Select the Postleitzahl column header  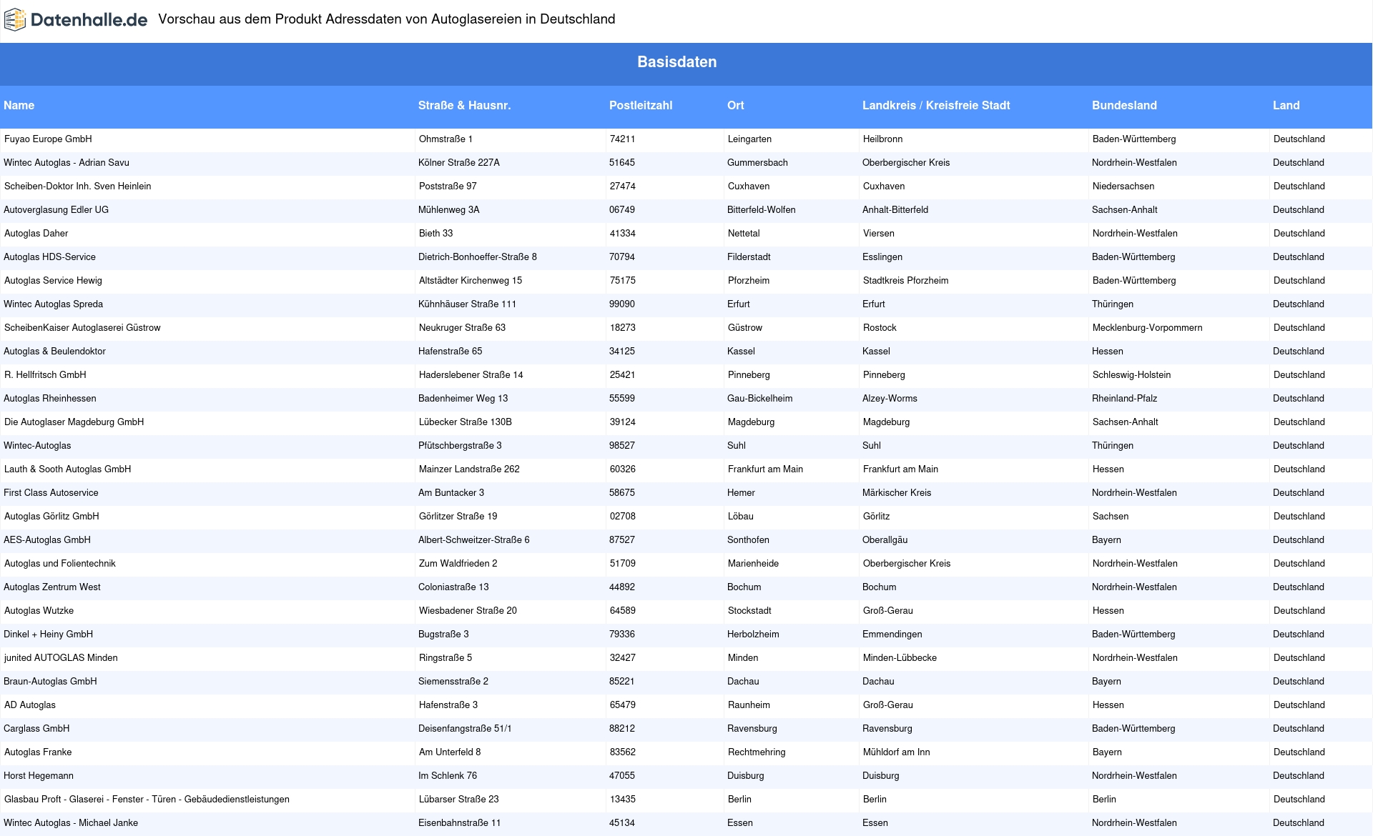click(641, 105)
